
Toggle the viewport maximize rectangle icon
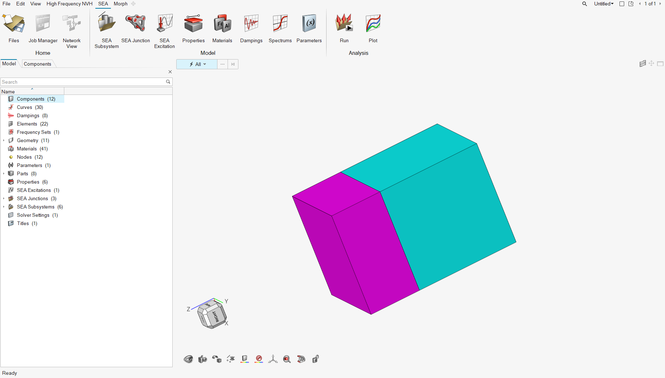tap(660, 64)
